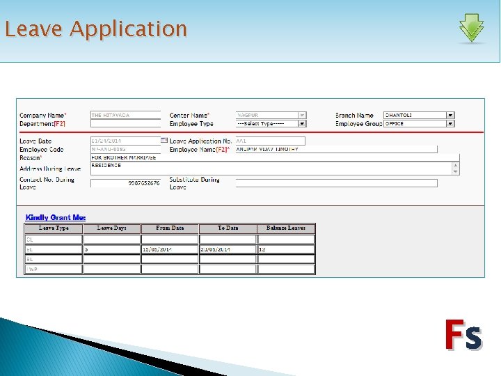This screenshot has width=501, height=376.
Task: Click the Leave Days cell in LWP row
Action: tap(112, 269)
